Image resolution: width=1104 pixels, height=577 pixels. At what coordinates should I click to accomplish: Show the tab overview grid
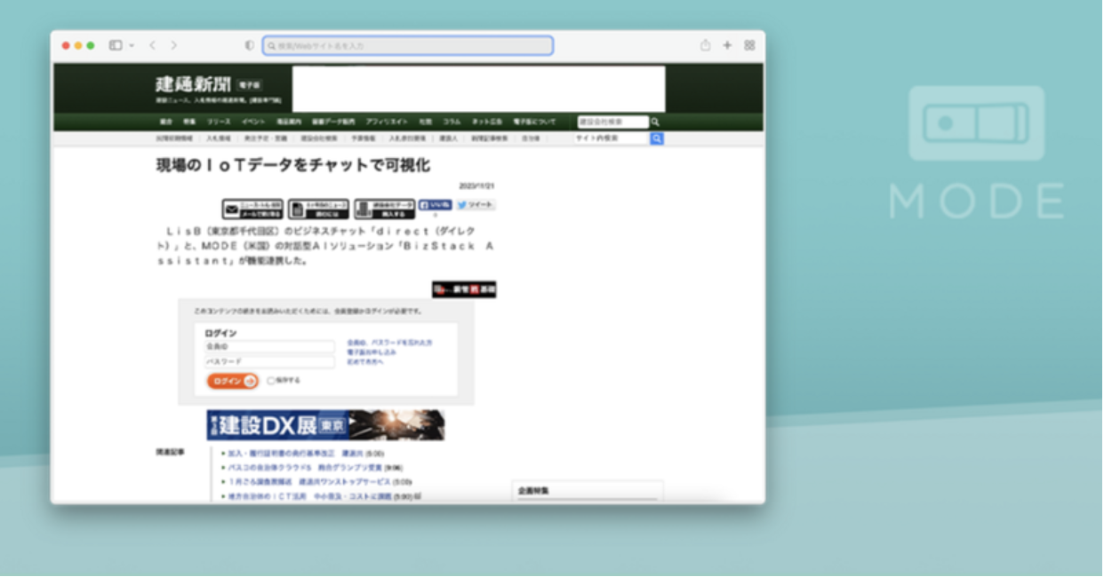(x=749, y=45)
